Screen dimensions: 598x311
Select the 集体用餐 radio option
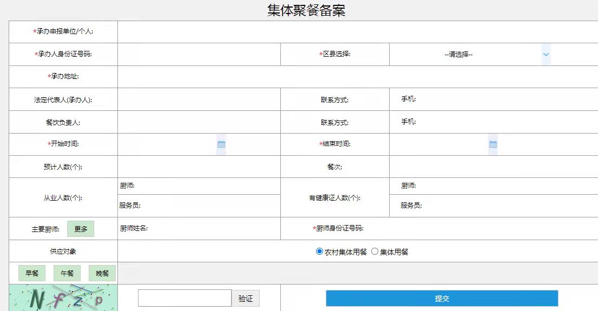374,252
